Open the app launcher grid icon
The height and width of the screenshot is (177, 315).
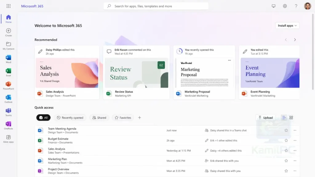pos(8,6)
